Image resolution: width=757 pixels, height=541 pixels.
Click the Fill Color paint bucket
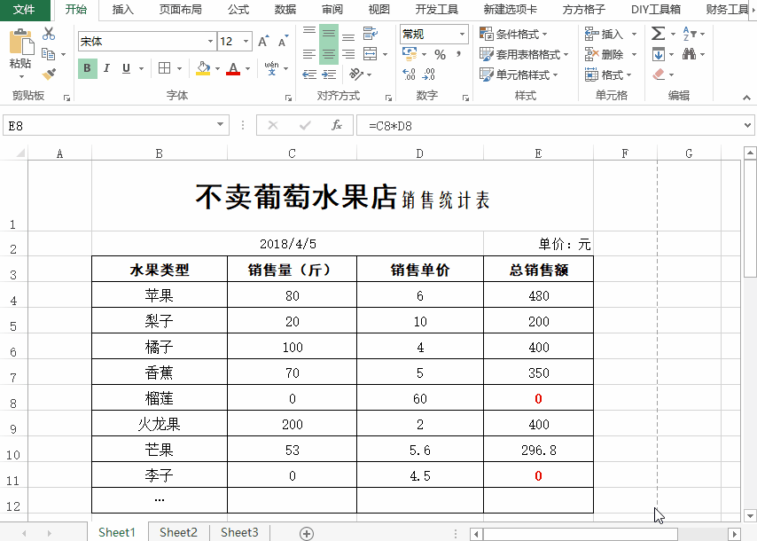point(203,68)
